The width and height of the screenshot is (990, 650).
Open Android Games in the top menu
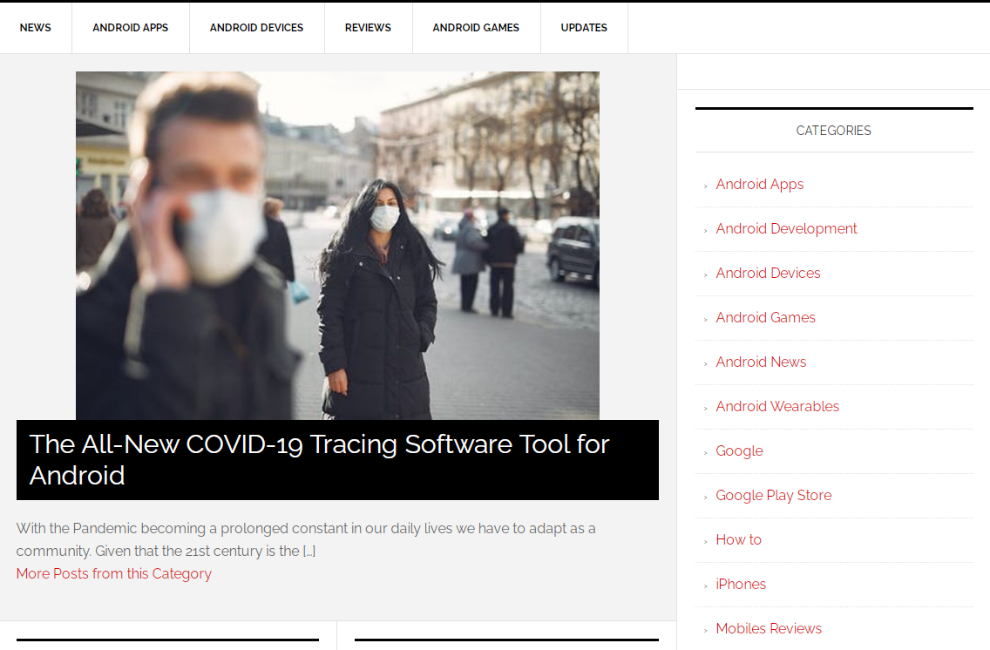tap(476, 28)
